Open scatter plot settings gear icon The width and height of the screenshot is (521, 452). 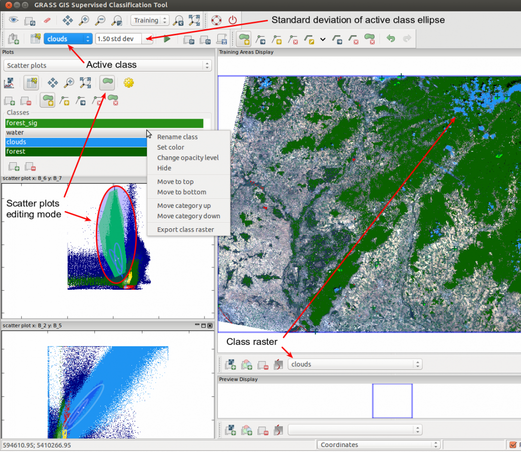[129, 83]
